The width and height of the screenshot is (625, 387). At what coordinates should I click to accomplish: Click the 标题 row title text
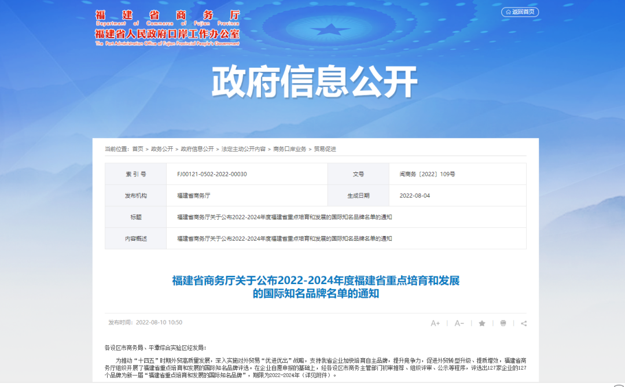[x=285, y=217]
